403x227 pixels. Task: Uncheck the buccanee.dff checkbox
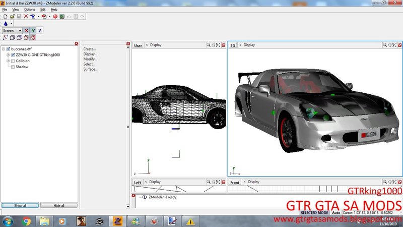click(8, 49)
